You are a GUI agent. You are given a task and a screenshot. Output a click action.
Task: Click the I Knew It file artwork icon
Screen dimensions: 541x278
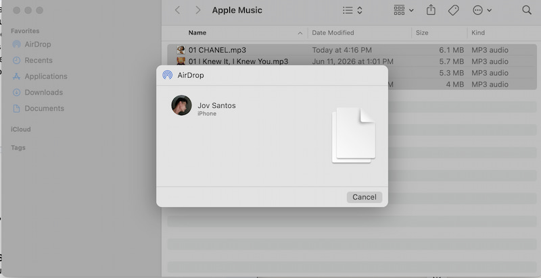pos(181,61)
